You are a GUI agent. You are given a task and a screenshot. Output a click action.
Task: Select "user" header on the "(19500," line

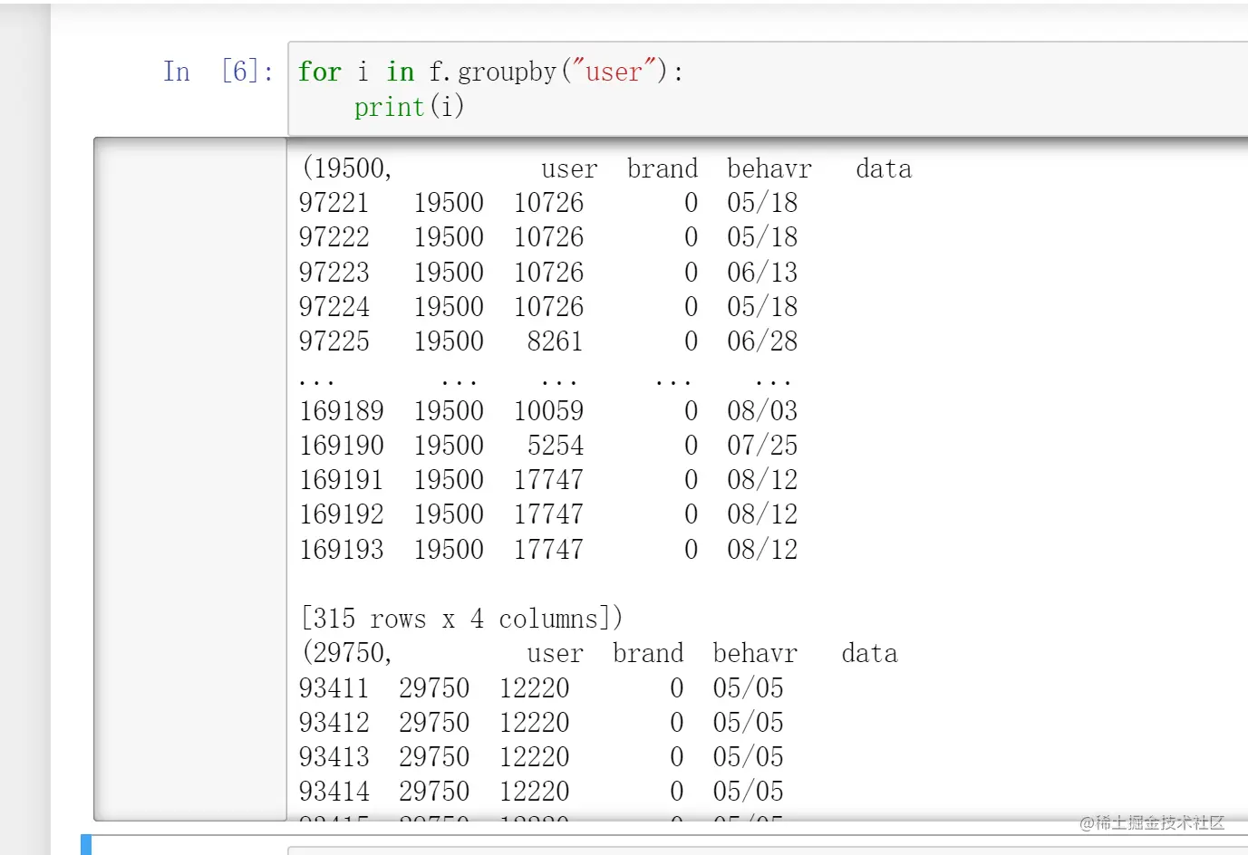(x=569, y=168)
